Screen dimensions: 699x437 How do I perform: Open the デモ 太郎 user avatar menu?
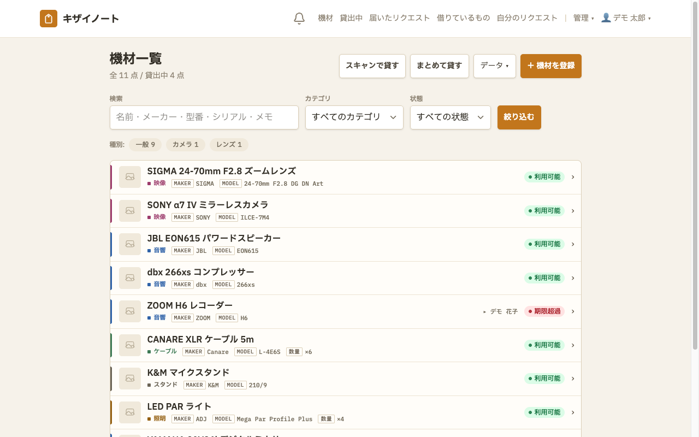pos(626,18)
